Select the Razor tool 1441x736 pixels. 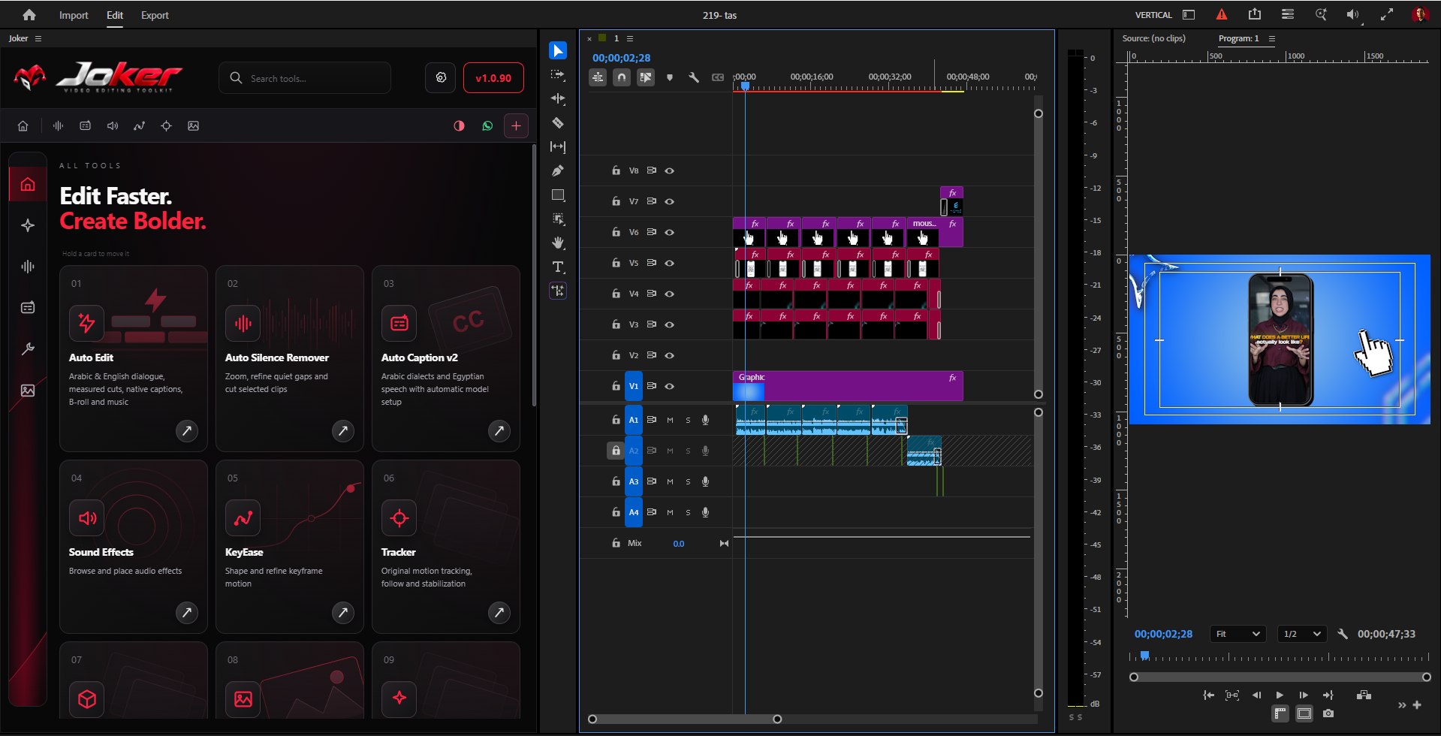tap(558, 122)
